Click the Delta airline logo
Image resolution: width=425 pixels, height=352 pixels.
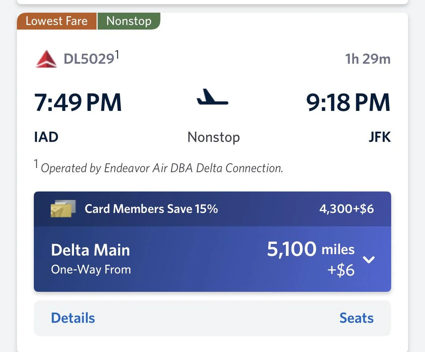coord(46,59)
